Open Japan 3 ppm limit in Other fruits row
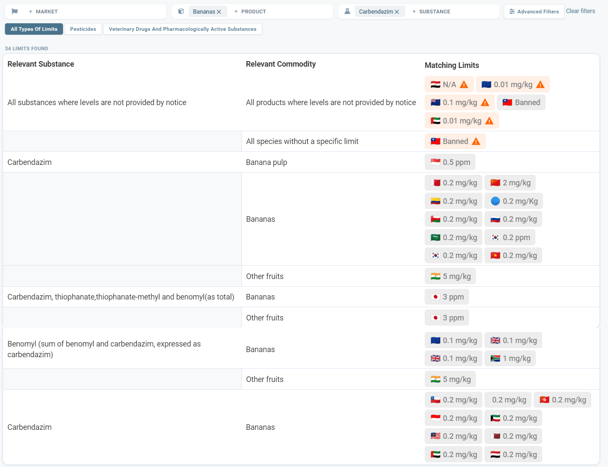608x467 pixels. (447, 318)
